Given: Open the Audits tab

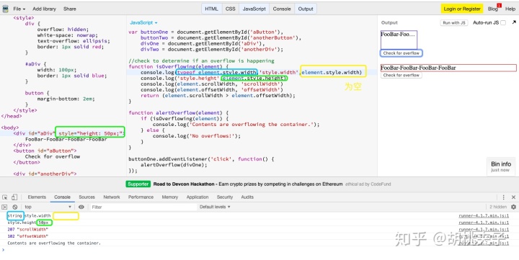Looking at the screenshot, I should (247, 197).
